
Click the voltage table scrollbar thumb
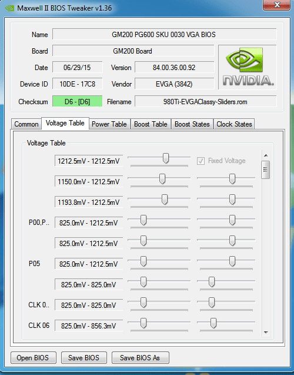click(x=266, y=170)
